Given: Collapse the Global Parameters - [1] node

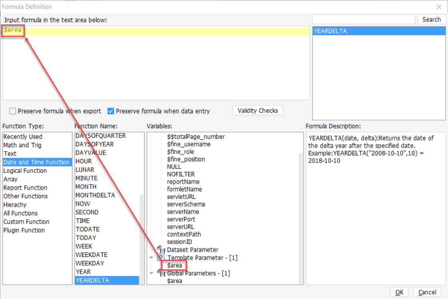Looking at the screenshot, I should 151,273.
